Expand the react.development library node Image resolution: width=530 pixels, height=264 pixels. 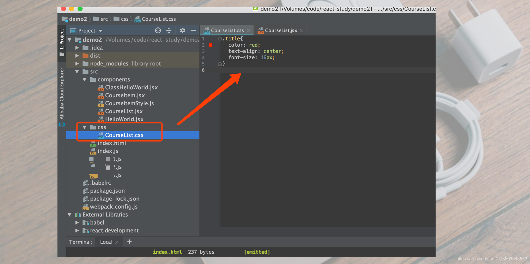click(77, 231)
